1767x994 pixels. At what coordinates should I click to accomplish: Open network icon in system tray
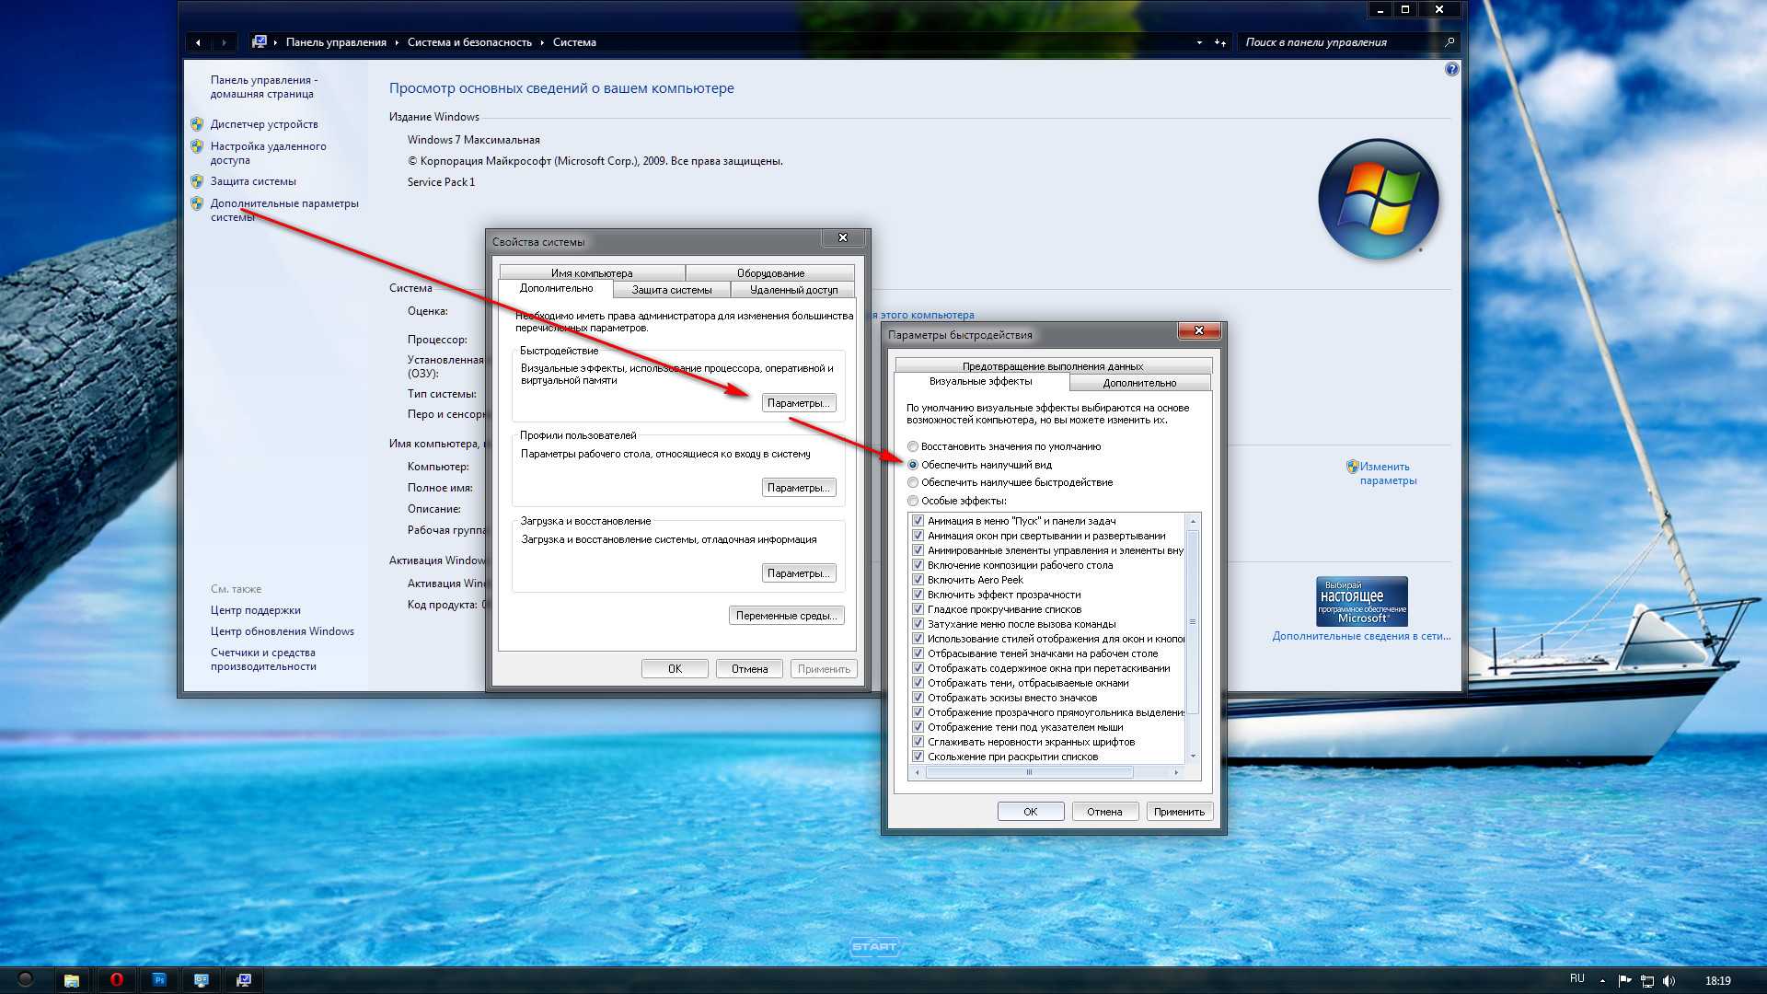pos(1647,981)
